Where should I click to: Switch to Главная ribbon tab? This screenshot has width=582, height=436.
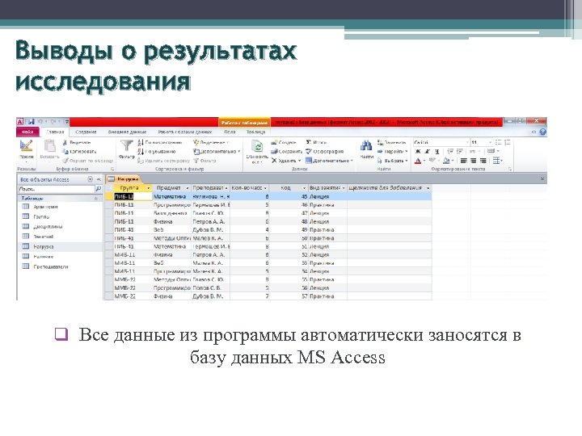(55, 132)
